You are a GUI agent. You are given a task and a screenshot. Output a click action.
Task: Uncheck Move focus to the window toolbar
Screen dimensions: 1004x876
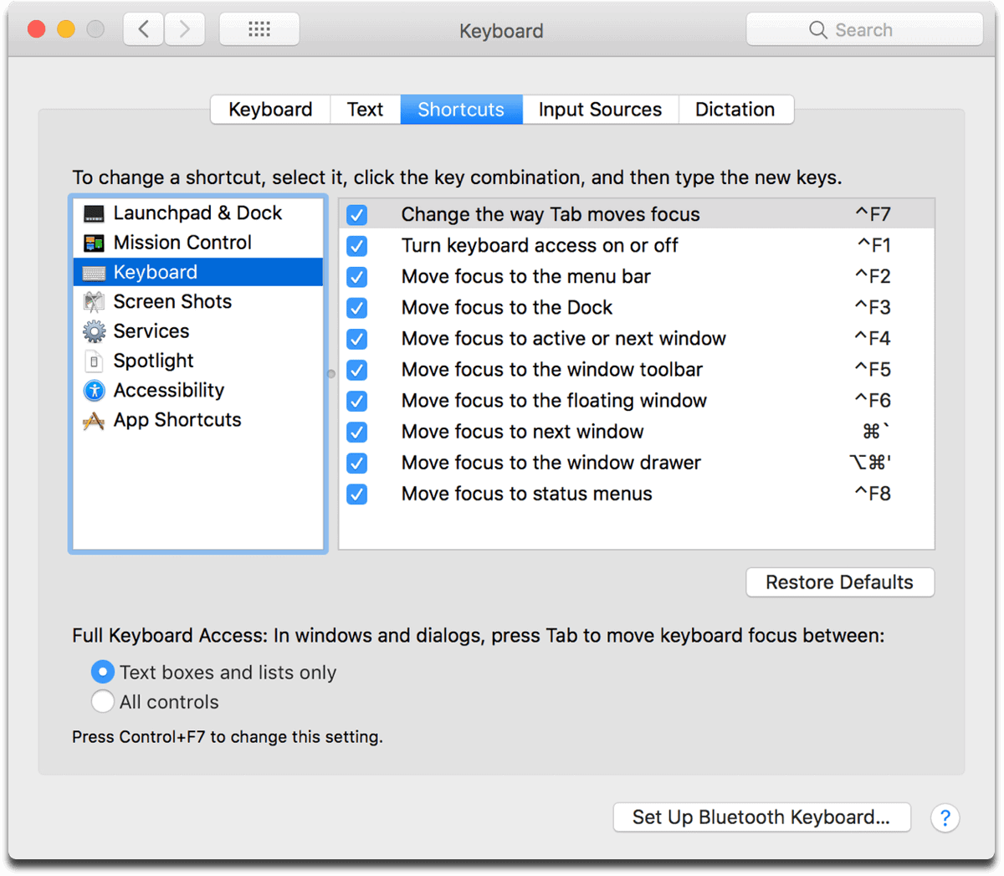tap(357, 370)
